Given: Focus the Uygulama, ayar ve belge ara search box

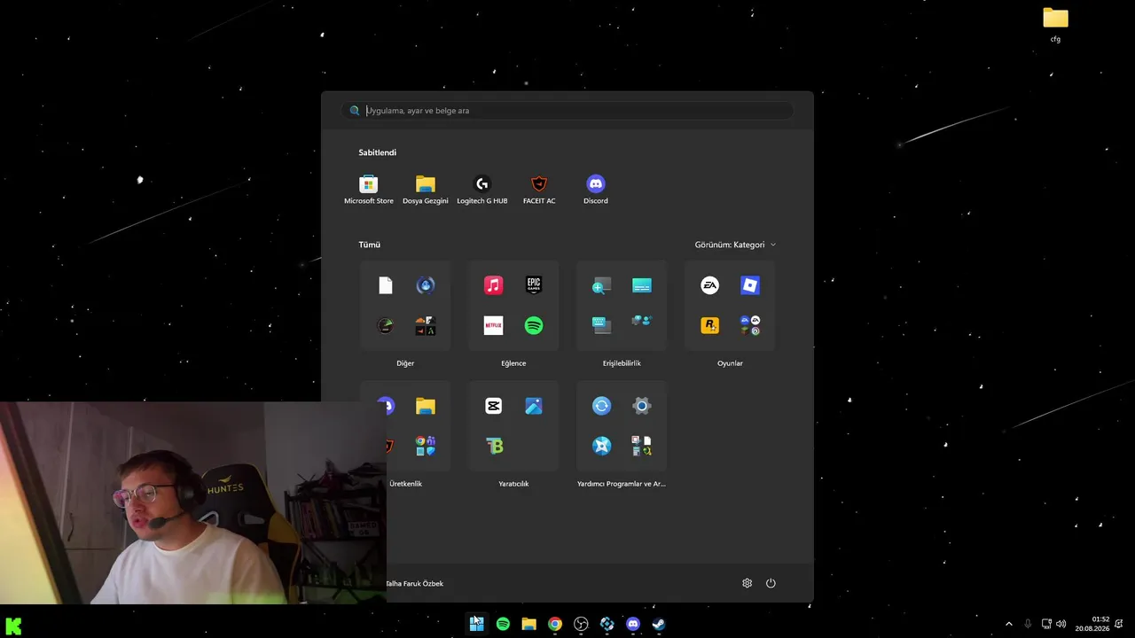Looking at the screenshot, I should point(567,111).
